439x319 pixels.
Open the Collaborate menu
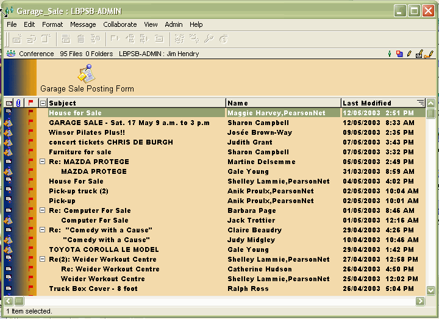point(120,24)
